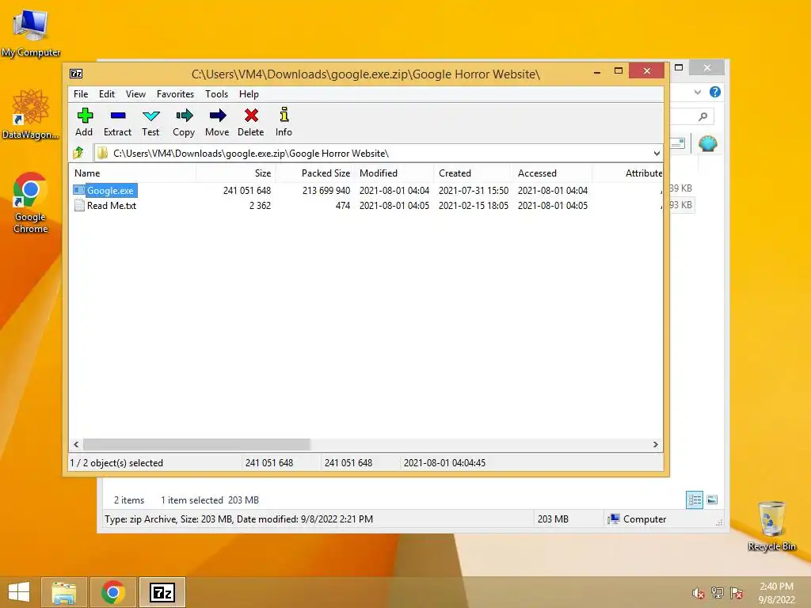Open the Tools menu
This screenshot has width=811, height=608.
(217, 94)
